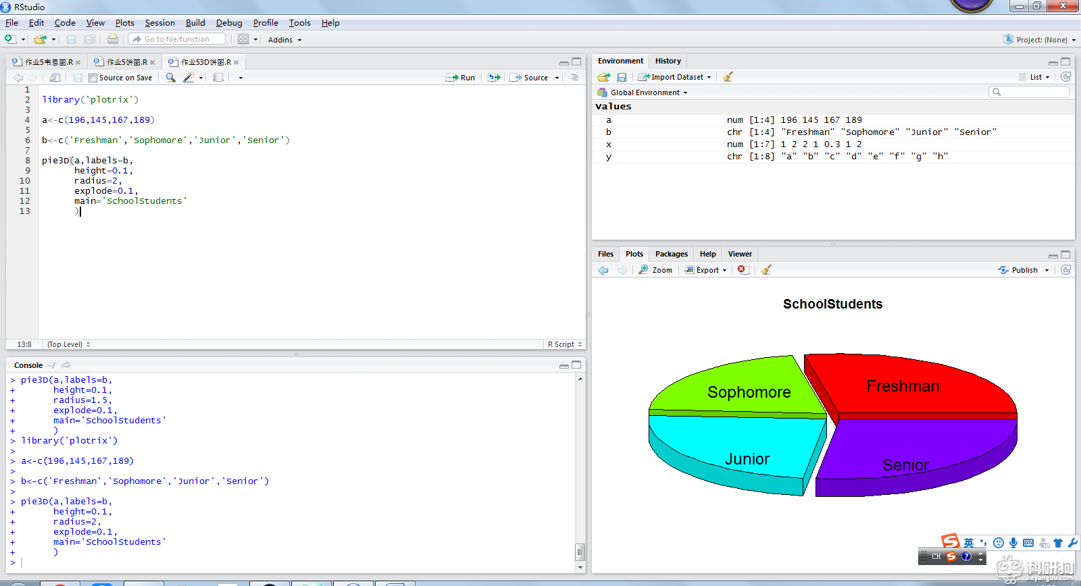Click the Publish button

coord(1018,270)
